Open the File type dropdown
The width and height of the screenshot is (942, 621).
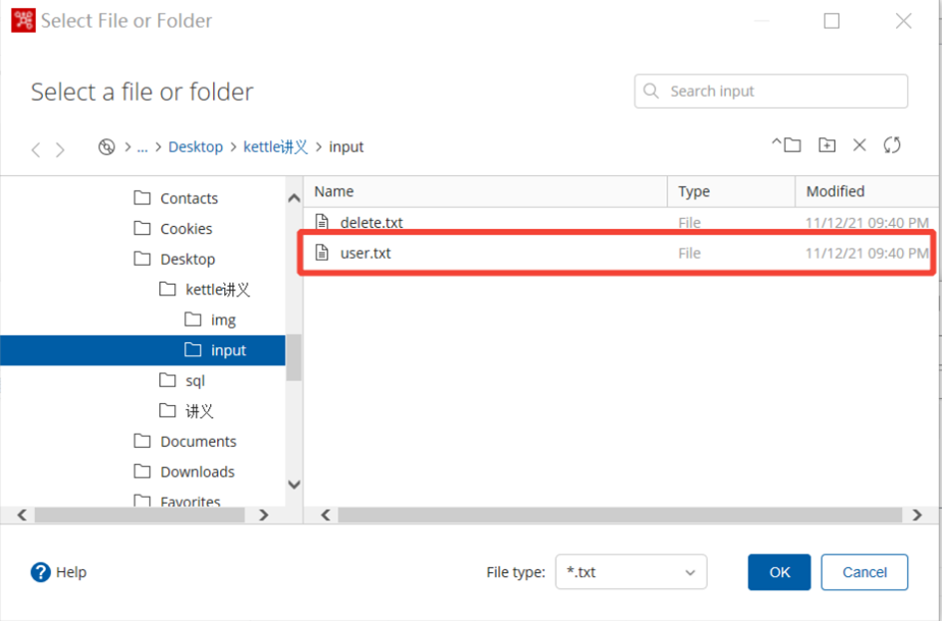(630, 572)
